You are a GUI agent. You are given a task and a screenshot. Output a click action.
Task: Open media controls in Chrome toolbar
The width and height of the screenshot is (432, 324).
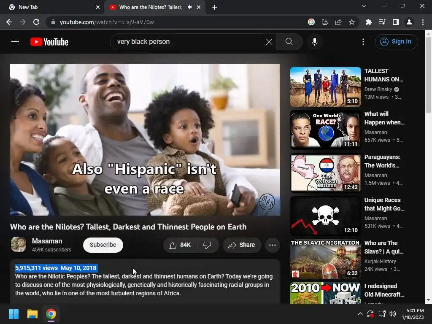pos(382,22)
